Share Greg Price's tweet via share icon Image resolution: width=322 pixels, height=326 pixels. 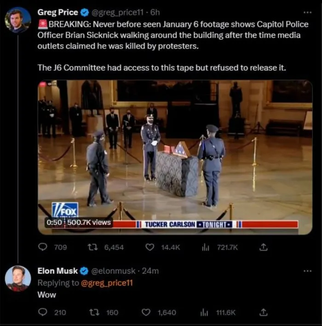click(263, 247)
